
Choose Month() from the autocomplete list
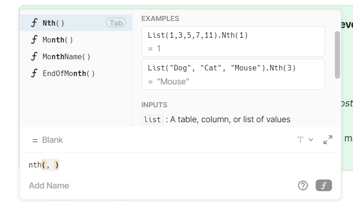click(x=58, y=40)
